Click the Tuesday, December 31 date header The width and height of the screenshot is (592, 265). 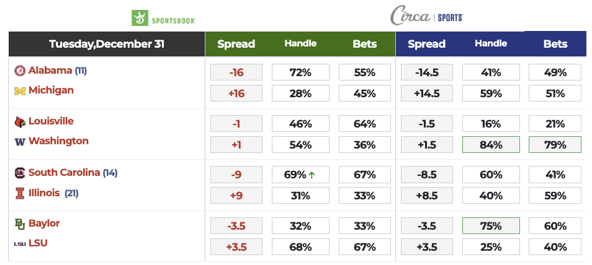click(105, 44)
